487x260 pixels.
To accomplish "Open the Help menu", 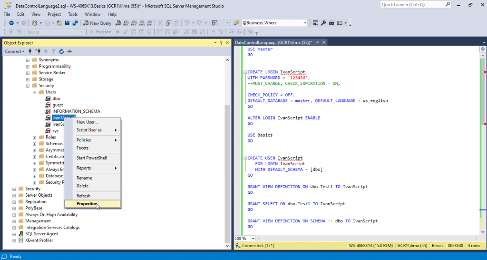I will 112,14.
